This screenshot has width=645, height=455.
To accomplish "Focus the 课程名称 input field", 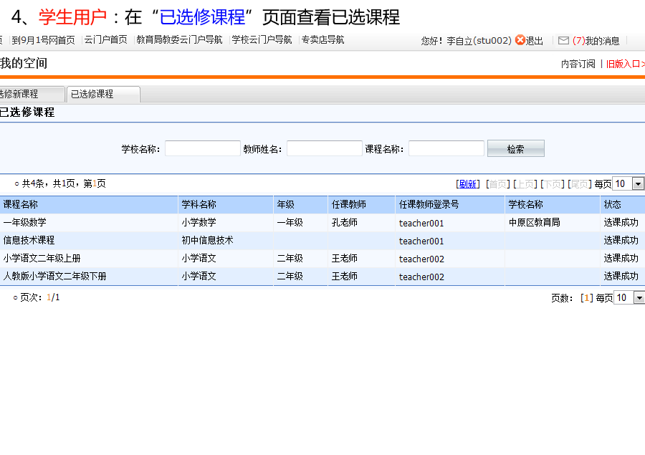I will [x=446, y=149].
